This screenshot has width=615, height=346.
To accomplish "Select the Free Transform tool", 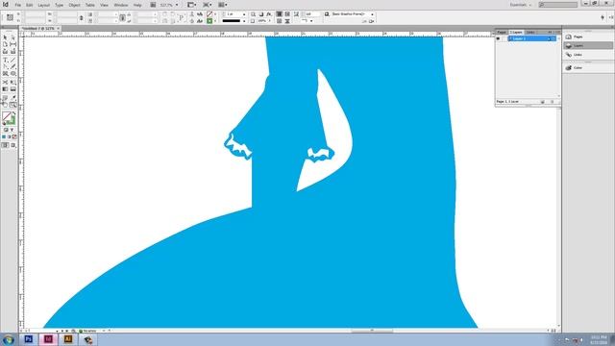I will [12, 83].
